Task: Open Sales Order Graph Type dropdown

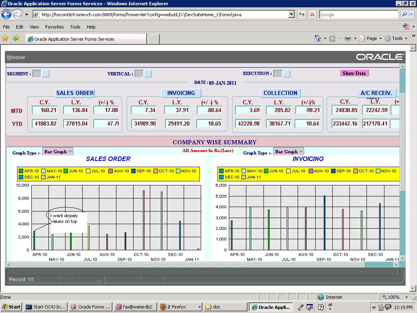Action: click(58, 152)
